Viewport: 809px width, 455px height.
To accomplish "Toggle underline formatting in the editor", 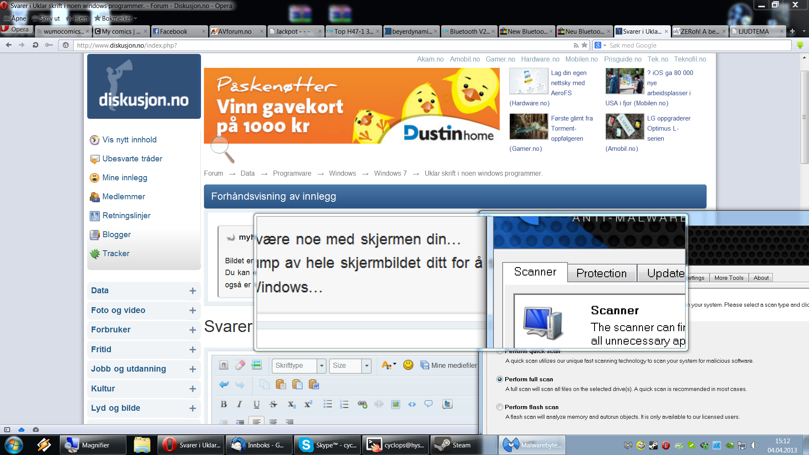I will pos(256,404).
